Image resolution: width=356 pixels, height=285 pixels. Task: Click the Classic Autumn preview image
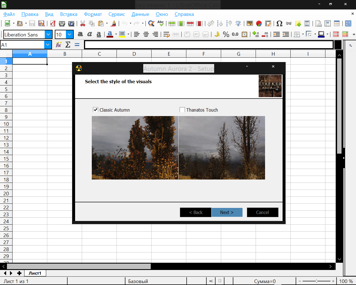point(135,148)
